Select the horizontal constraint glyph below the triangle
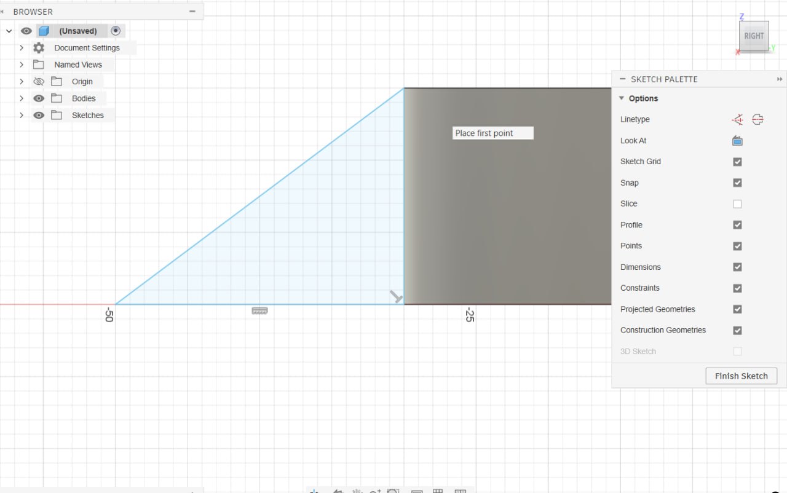This screenshot has width=787, height=493. point(259,311)
